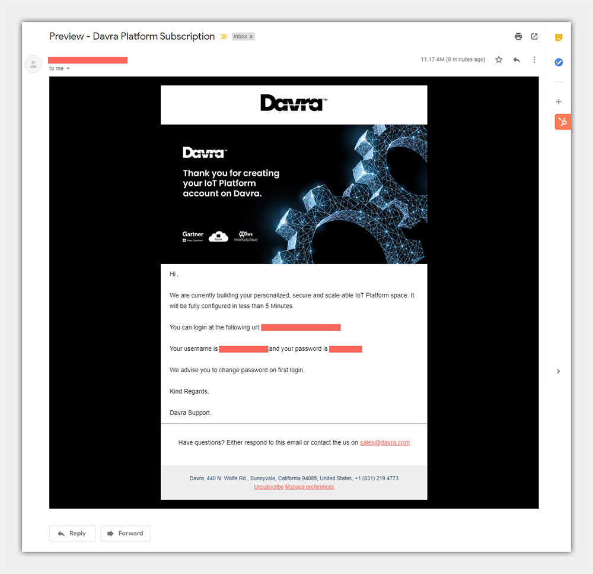
Task: Click the redacted sender name
Action: click(x=88, y=60)
